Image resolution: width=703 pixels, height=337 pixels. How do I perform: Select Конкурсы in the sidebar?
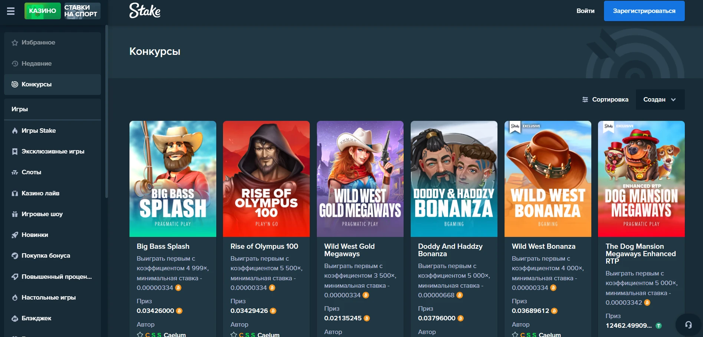52,84
